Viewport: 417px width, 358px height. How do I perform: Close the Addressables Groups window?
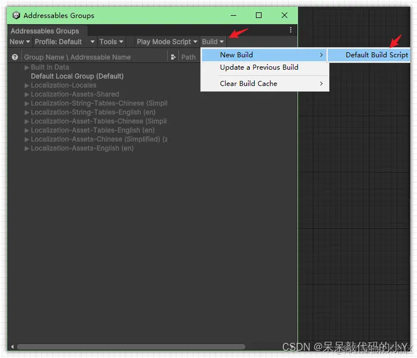(285, 15)
